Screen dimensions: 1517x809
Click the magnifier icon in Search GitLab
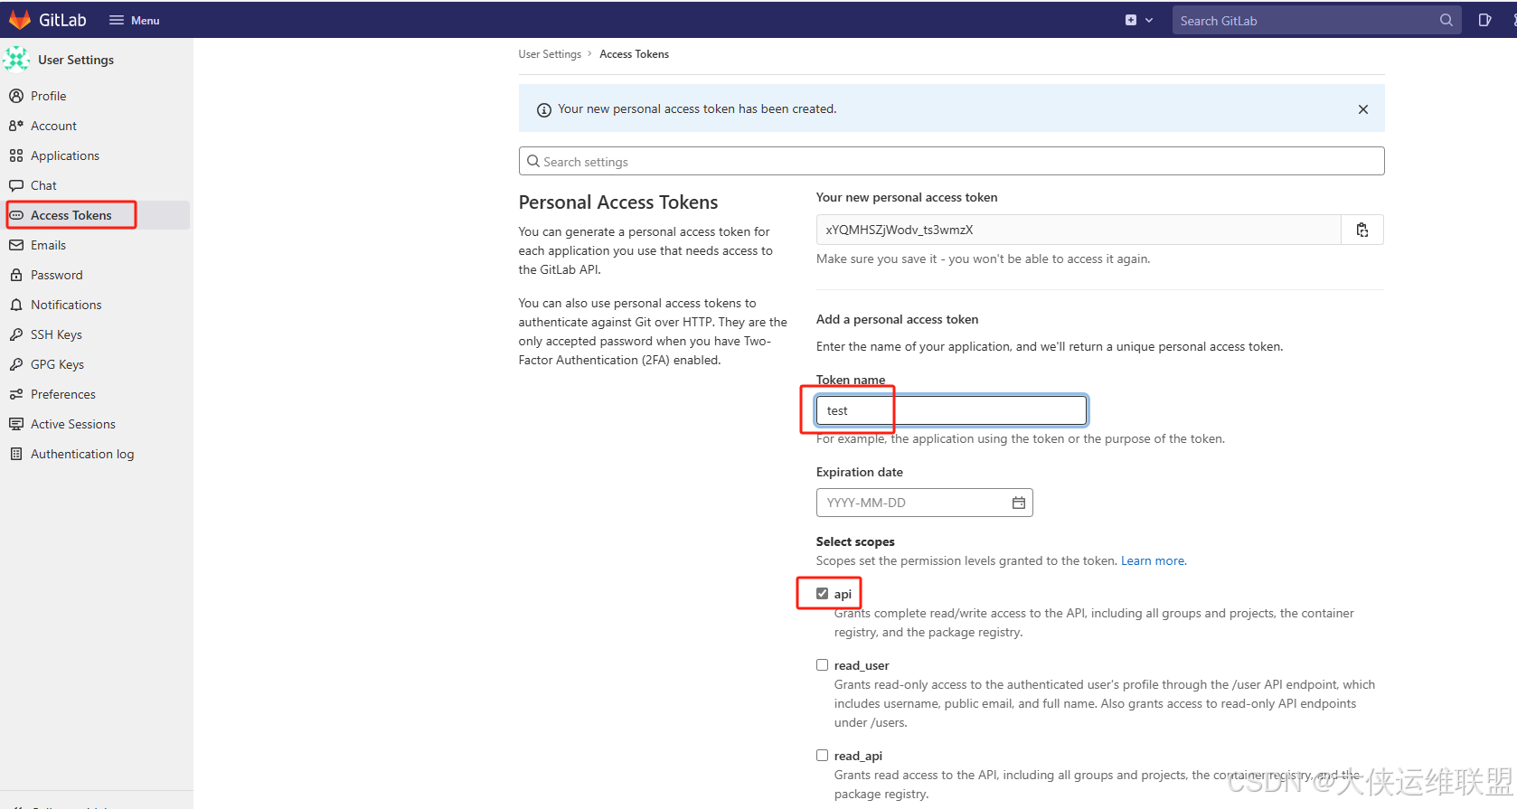tap(1446, 20)
